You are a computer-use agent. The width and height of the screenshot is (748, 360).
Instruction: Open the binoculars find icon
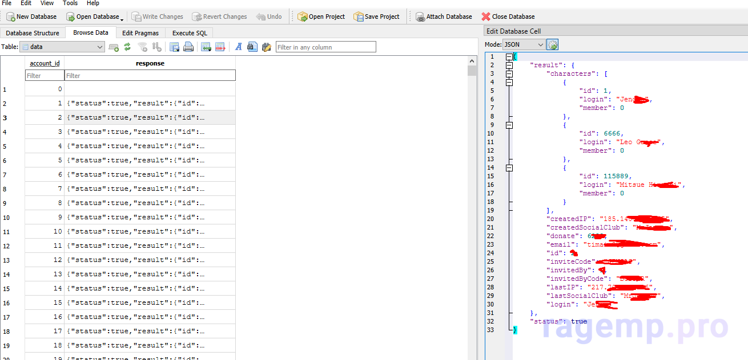pos(252,47)
